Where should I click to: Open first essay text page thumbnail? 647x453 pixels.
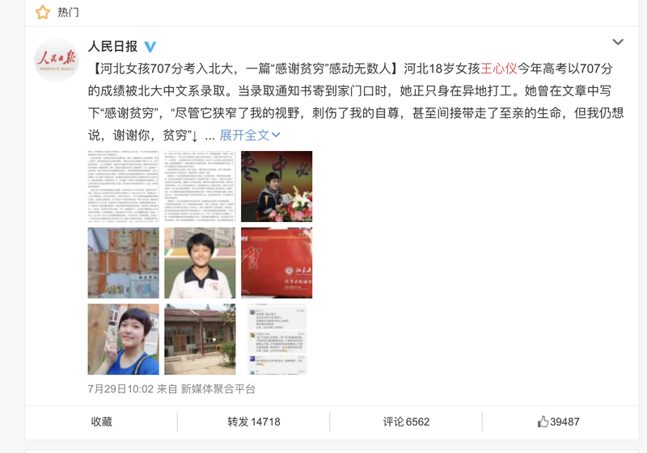click(x=124, y=187)
